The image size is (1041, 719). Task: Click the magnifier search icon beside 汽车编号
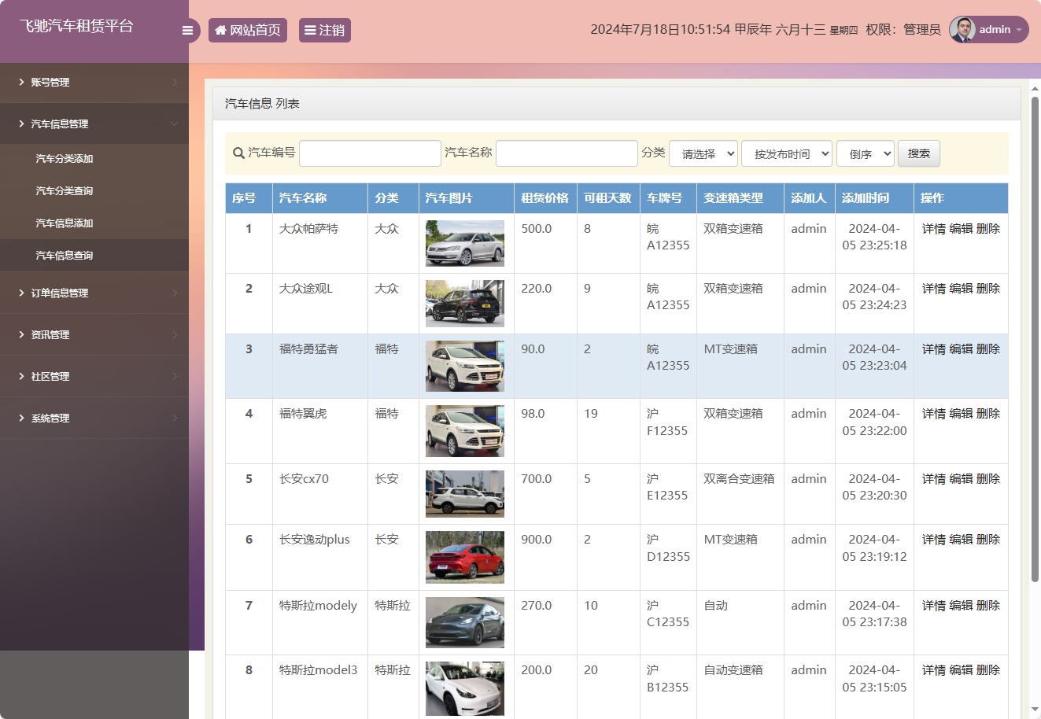(238, 153)
